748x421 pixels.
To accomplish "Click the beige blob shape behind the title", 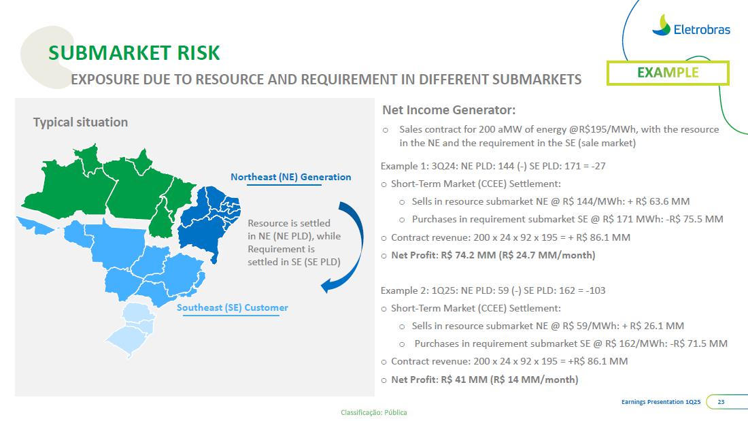I will click(35, 54).
